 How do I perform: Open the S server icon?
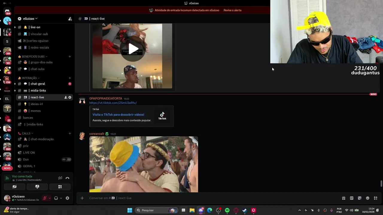click(7, 42)
